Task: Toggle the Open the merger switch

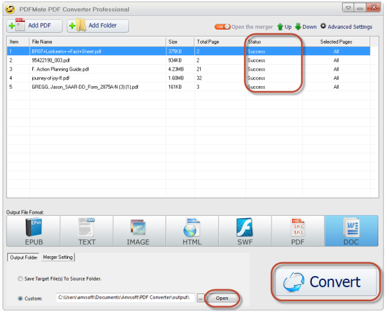Action: (x=223, y=26)
